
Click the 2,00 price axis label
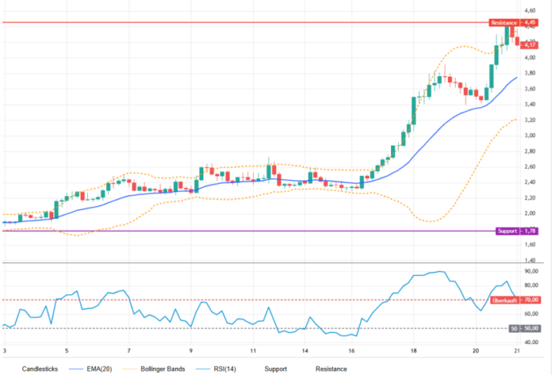tap(530, 213)
